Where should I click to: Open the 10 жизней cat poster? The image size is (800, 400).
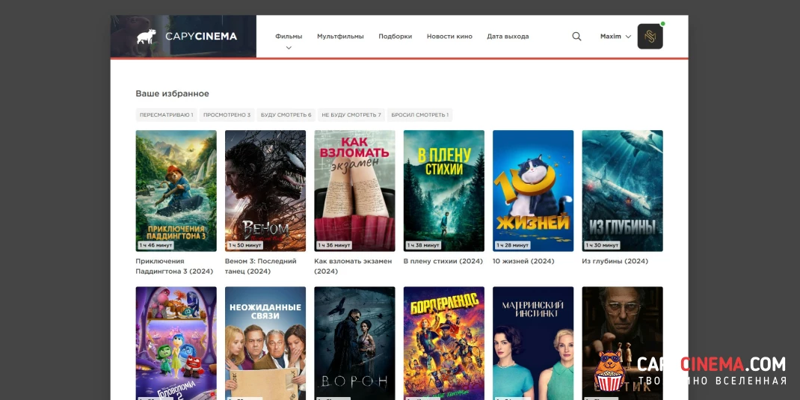pos(533,191)
